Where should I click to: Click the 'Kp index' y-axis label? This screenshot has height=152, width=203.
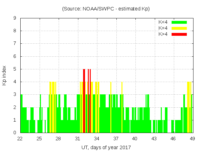(4, 75)
